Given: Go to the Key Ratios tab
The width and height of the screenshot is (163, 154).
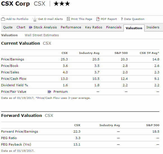Looking at the screenshot, I should [94, 27].
